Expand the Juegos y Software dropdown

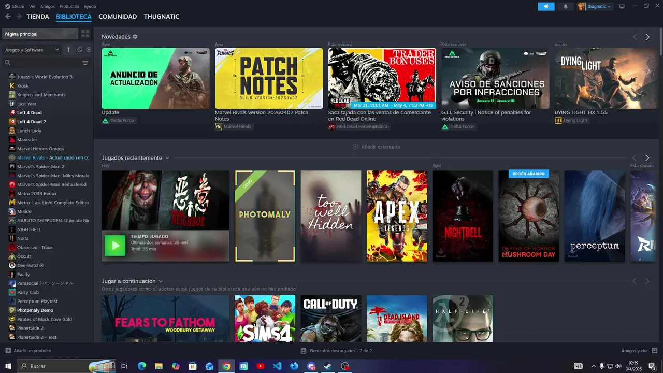32,50
